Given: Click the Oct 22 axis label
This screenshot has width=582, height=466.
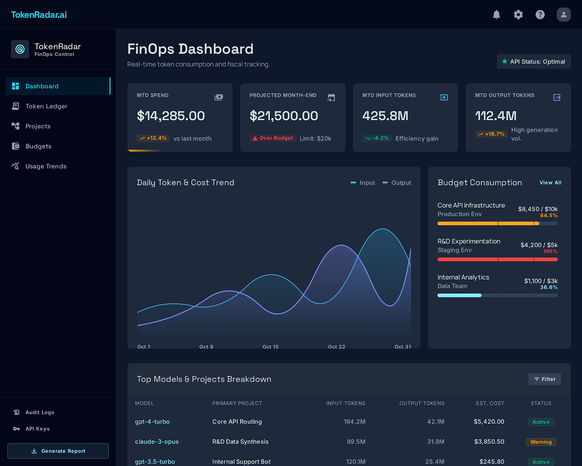Looking at the screenshot, I should [x=336, y=347].
